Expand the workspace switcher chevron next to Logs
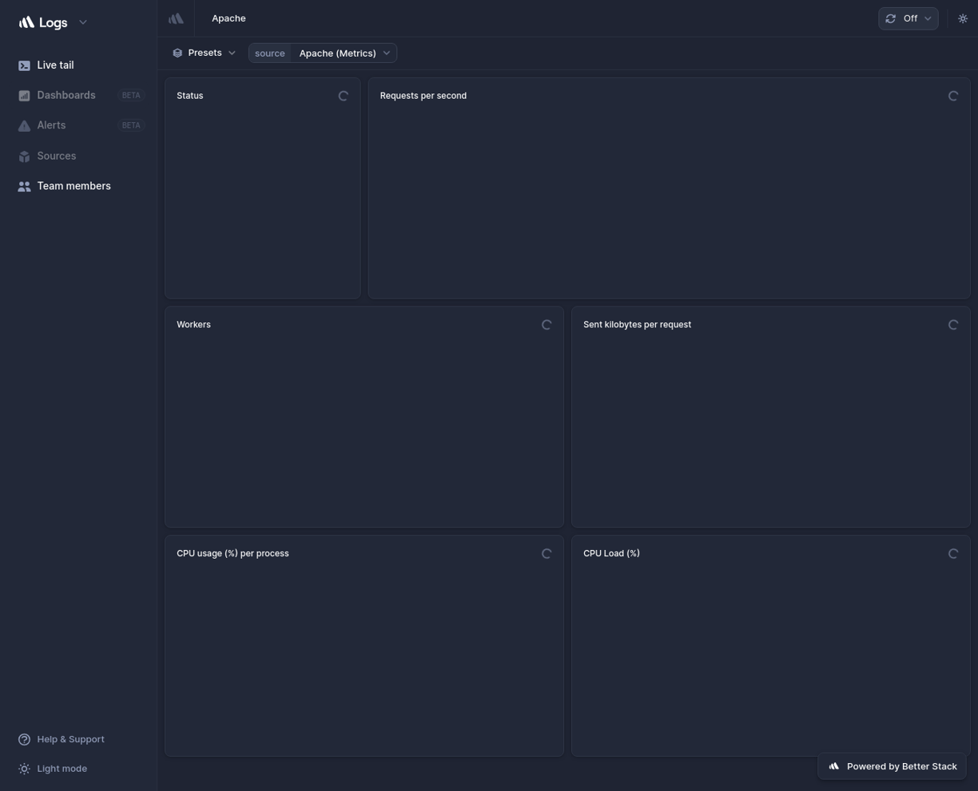Screen dimensions: 978x791 tap(82, 22)
